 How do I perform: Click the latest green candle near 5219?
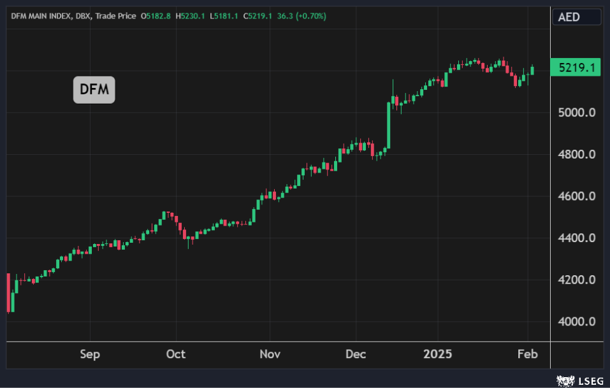point(532,70)
